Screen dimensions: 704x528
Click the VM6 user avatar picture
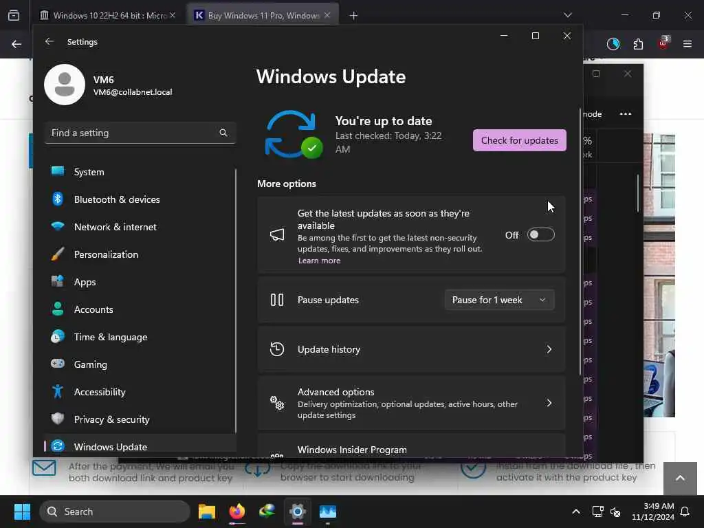[65, 85]
